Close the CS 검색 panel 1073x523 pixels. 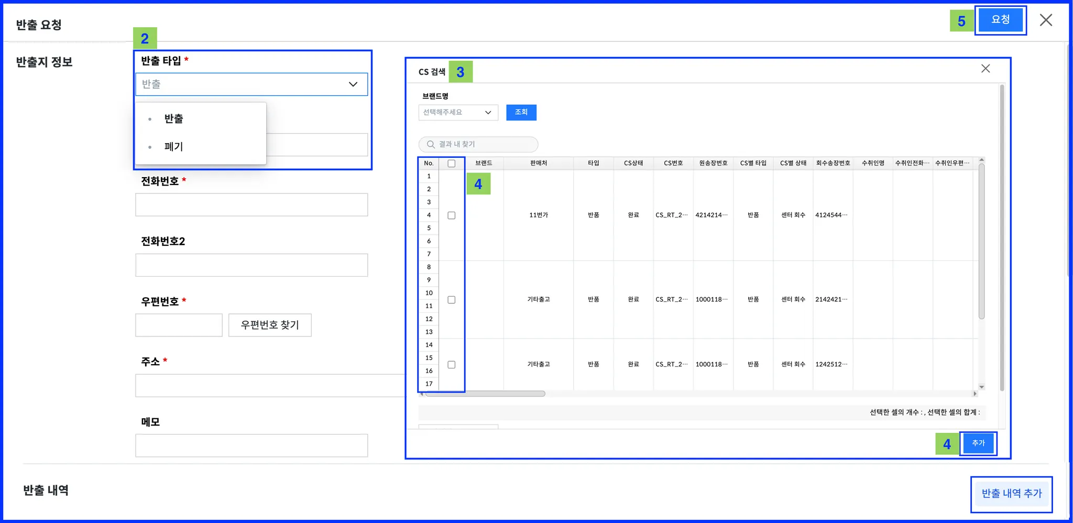click(986, 69)
